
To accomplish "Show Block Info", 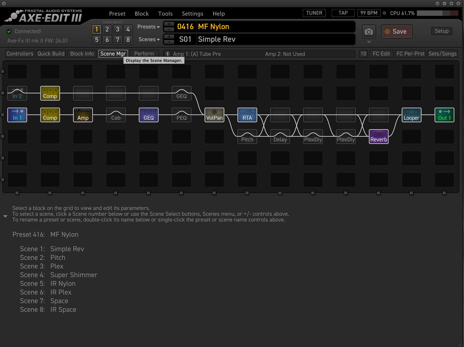I will tap(82, 54).
